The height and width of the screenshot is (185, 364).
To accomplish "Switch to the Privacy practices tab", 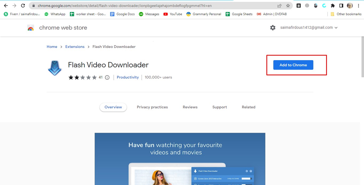I will [152, 107].
